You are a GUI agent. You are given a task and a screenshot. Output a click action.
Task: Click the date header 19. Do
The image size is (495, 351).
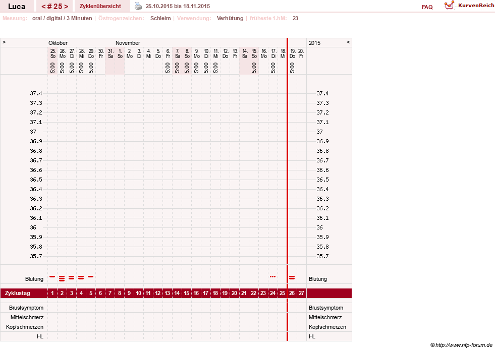293,53
